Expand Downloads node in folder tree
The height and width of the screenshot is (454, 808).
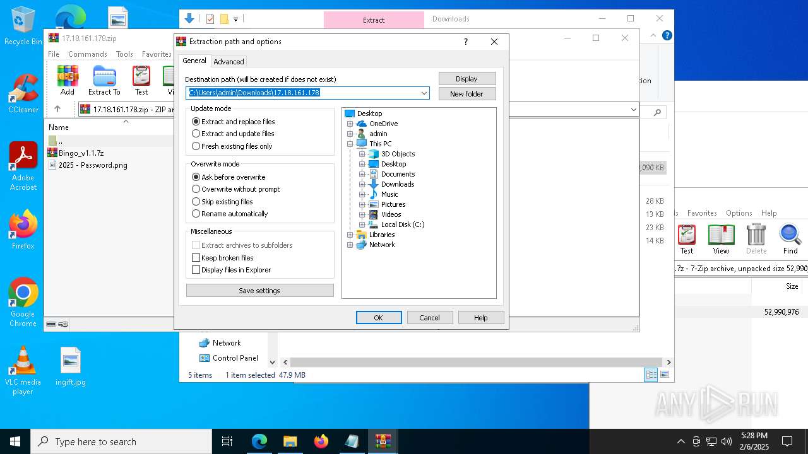[x=362, y=184]
